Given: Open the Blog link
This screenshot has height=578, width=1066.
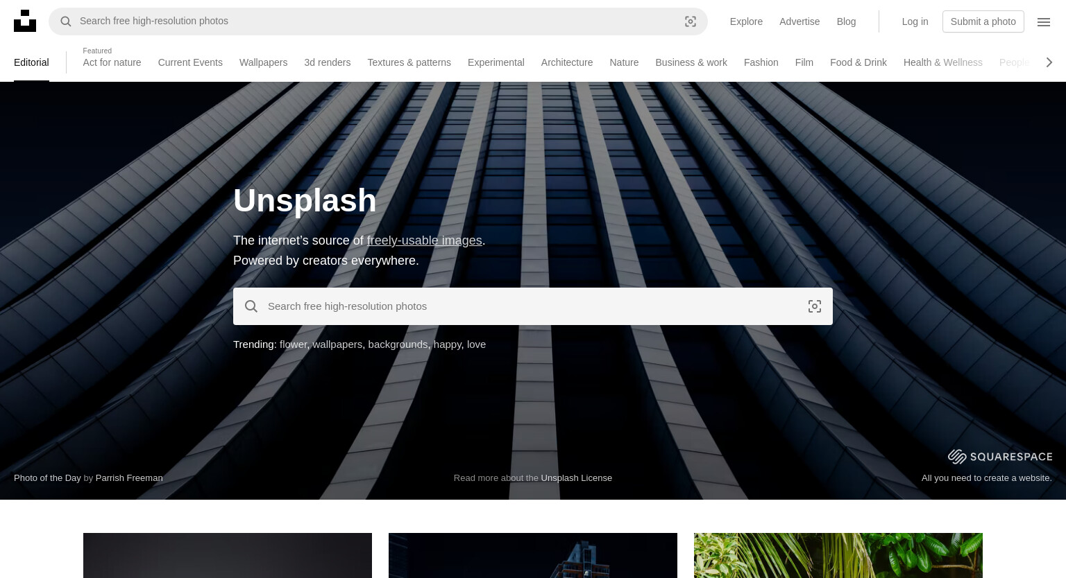Looking at the screenshot, I should coord(846,21).
